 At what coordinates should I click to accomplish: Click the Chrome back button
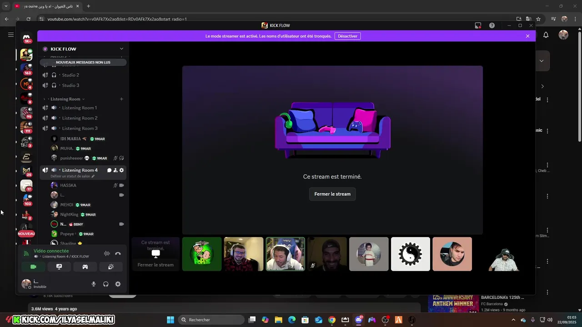pyautogui.click(x=6, y=19)
